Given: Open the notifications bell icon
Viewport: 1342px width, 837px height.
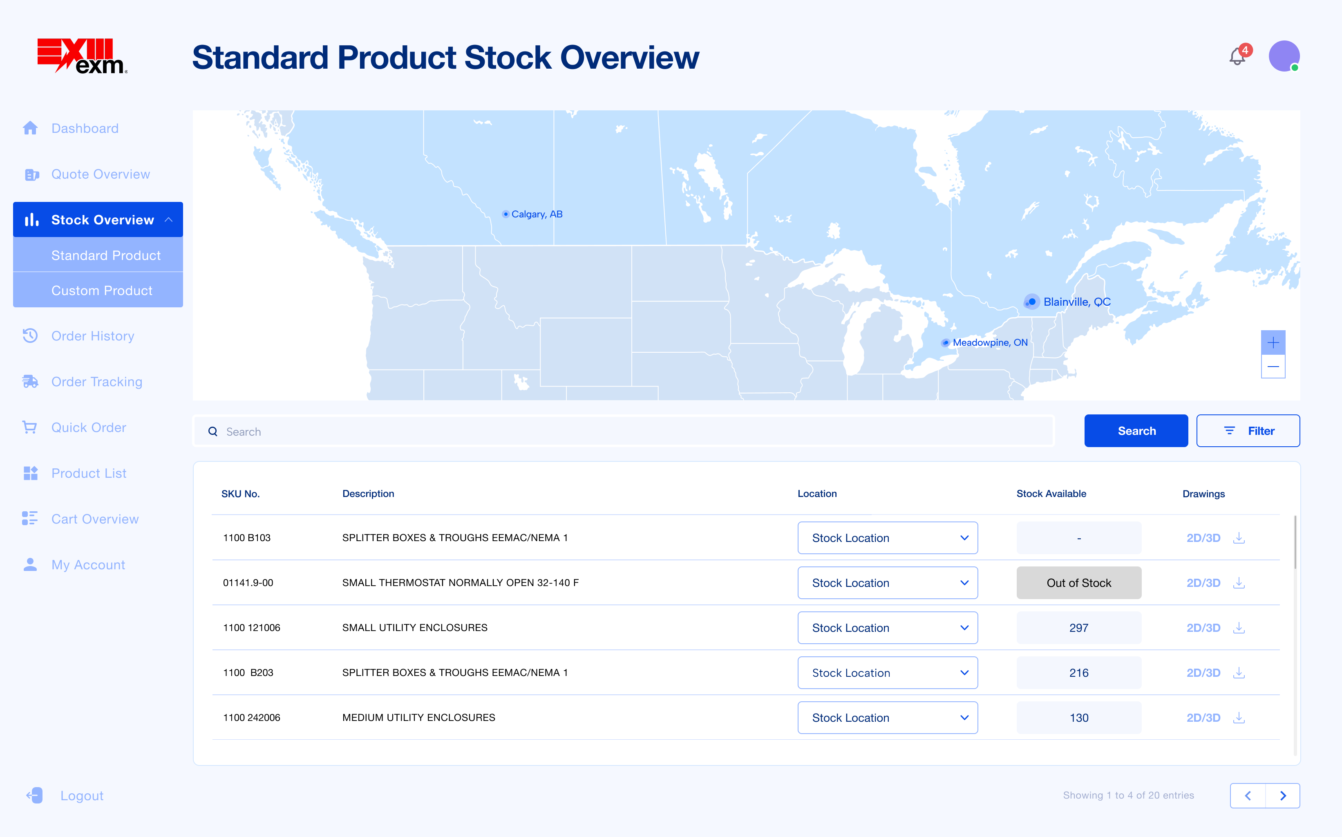Looking at the screenshot, I should tap(1237, 56).
